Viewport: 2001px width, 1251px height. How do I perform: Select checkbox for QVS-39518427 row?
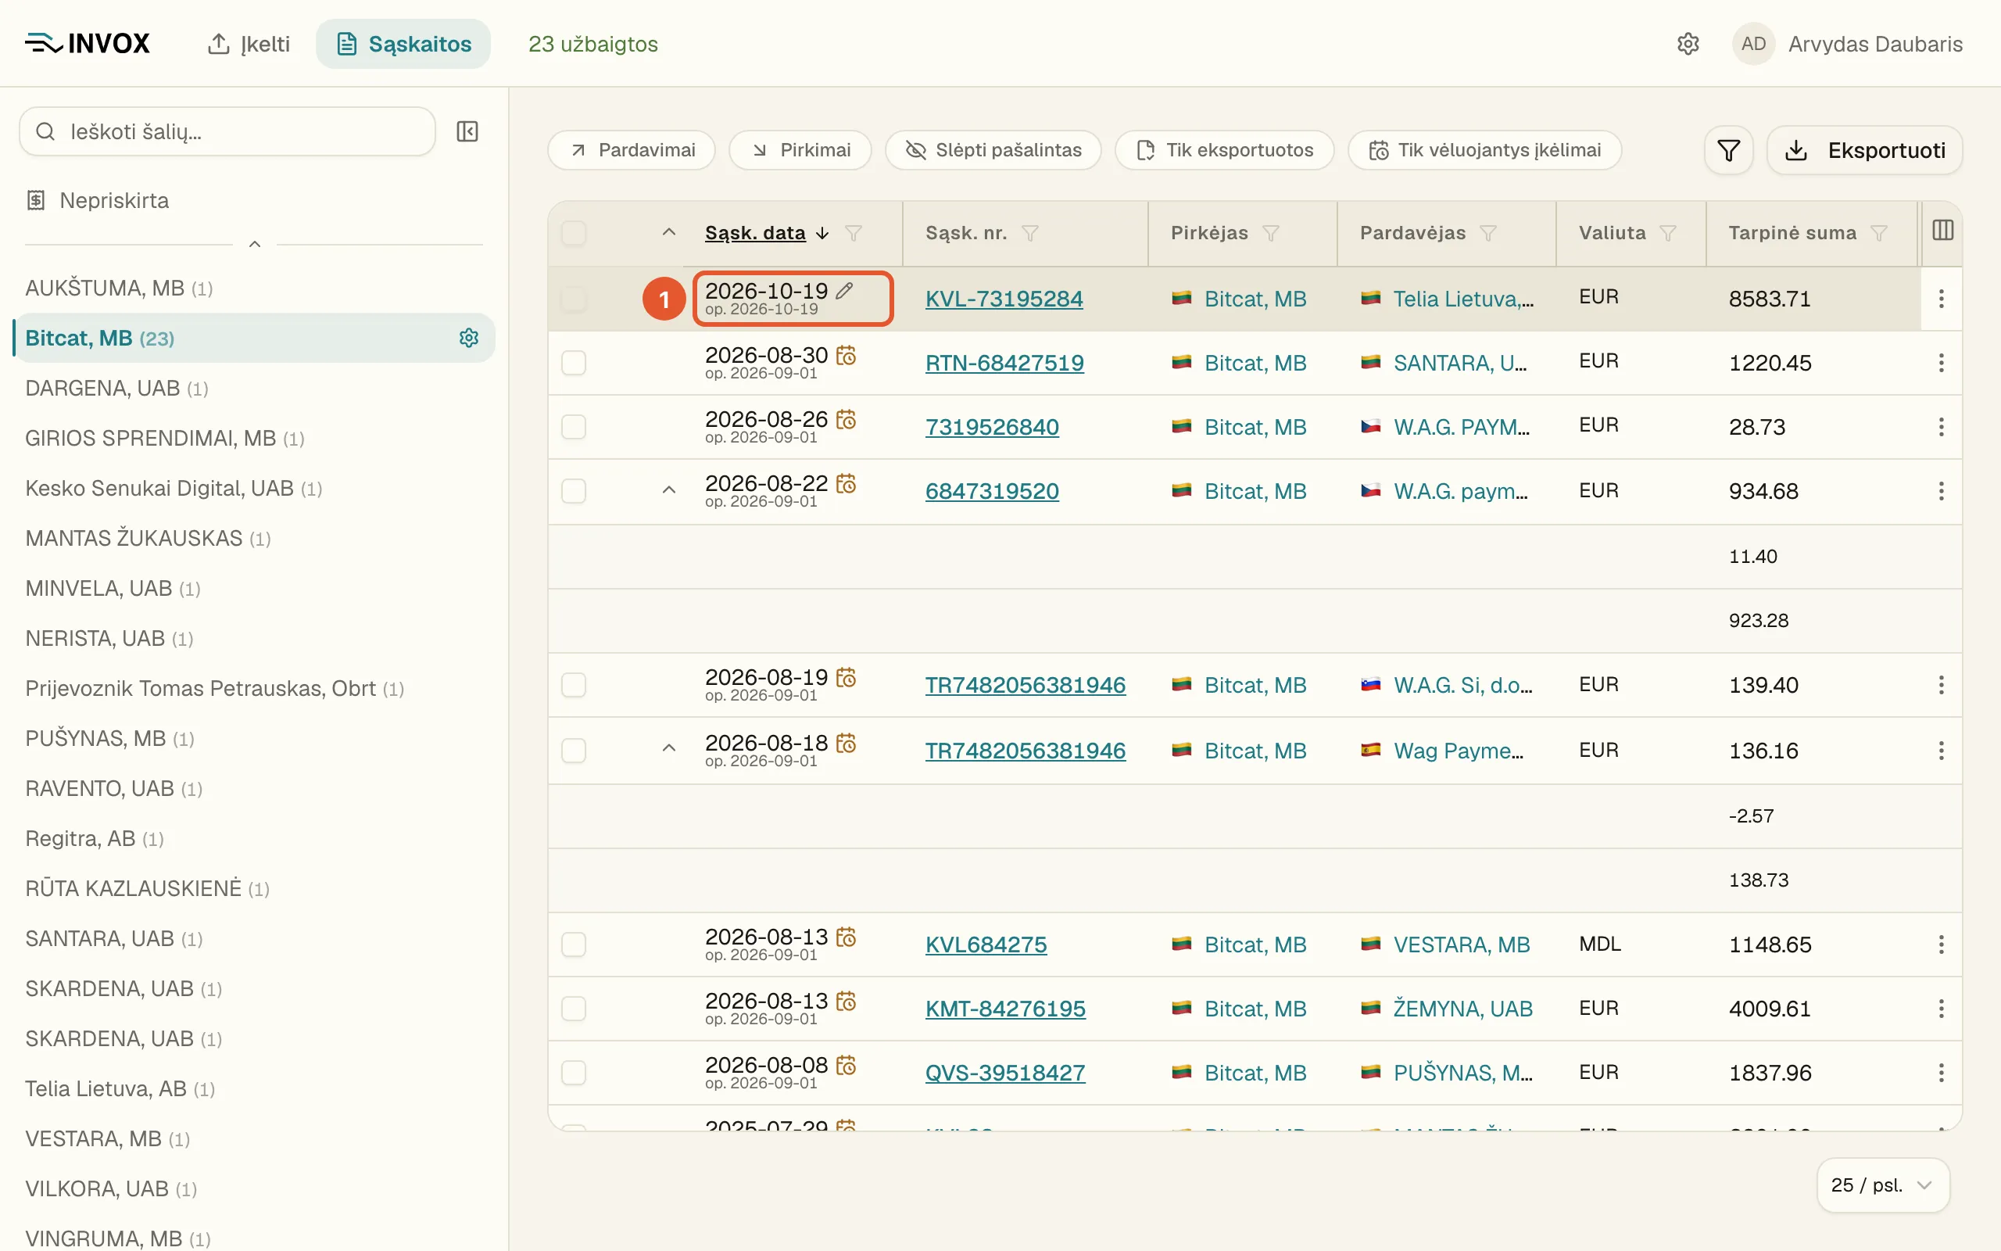[x=574, y=1072]
